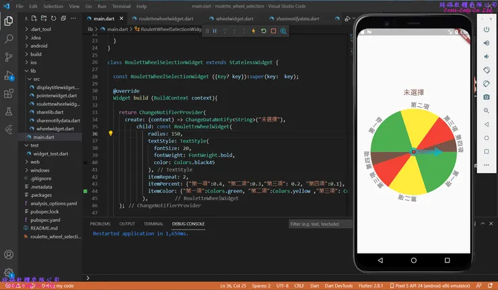Open the Extensions view in activity bar
The height and width of the screenshot is (290, 498).
pos(9,94)
